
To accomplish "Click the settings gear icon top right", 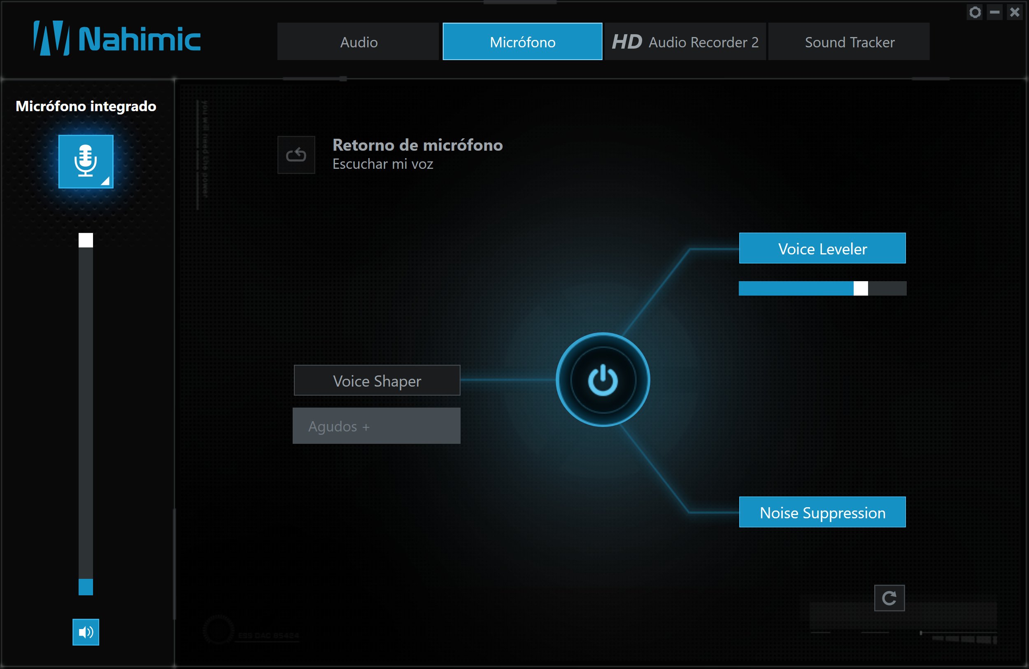I will tap(975, 11).
